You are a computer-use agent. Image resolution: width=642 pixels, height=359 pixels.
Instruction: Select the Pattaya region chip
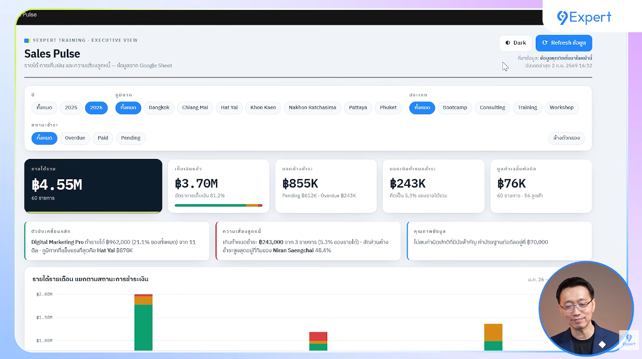click(x=358, y=108)
